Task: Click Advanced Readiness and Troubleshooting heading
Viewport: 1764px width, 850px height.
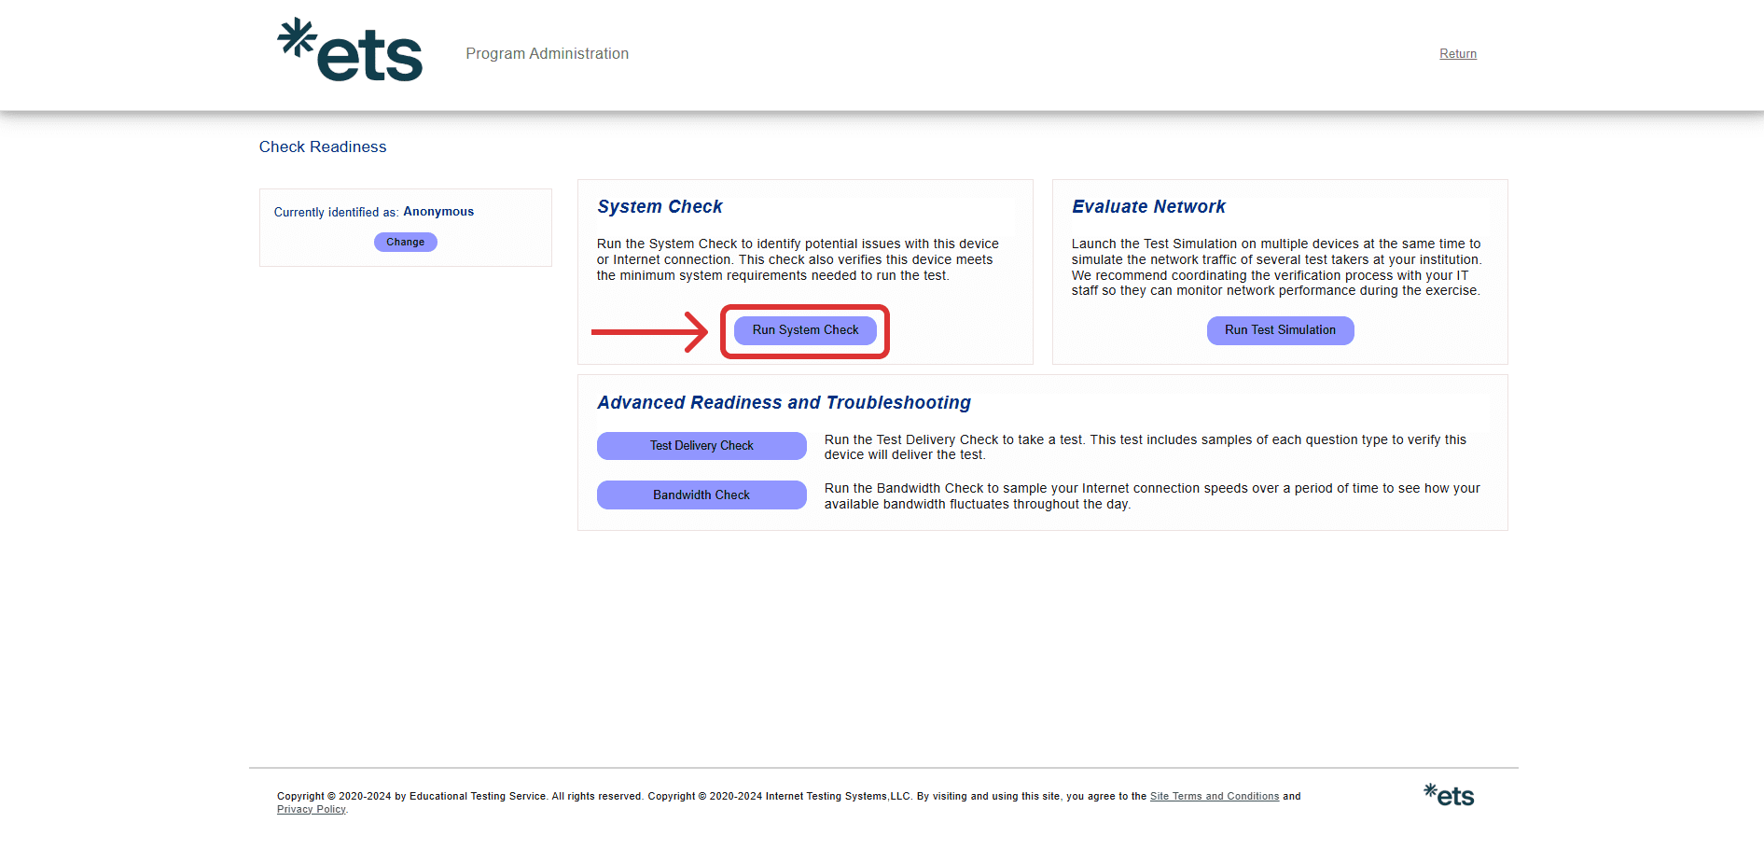Action: (784, 403)
